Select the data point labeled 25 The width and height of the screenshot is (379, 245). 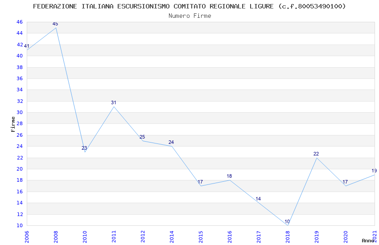142,137
